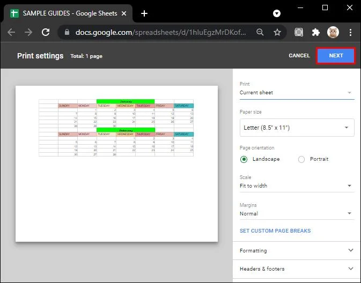Click the circular dropdown icon in the tab strip
This screenshot has width=361, height=283.
coord(277,13)
